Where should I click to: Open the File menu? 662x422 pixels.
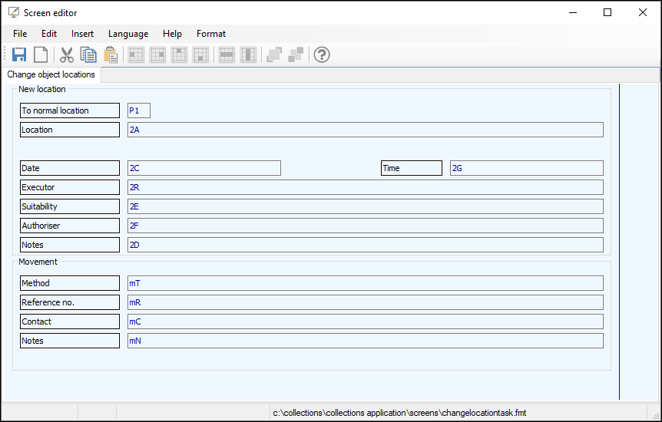click(20, 34)
